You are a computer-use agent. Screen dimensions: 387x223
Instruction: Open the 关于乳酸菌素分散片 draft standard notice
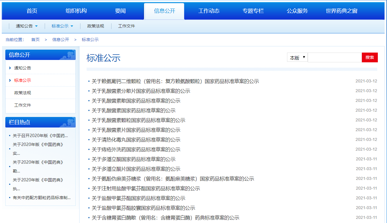[141, 91]
